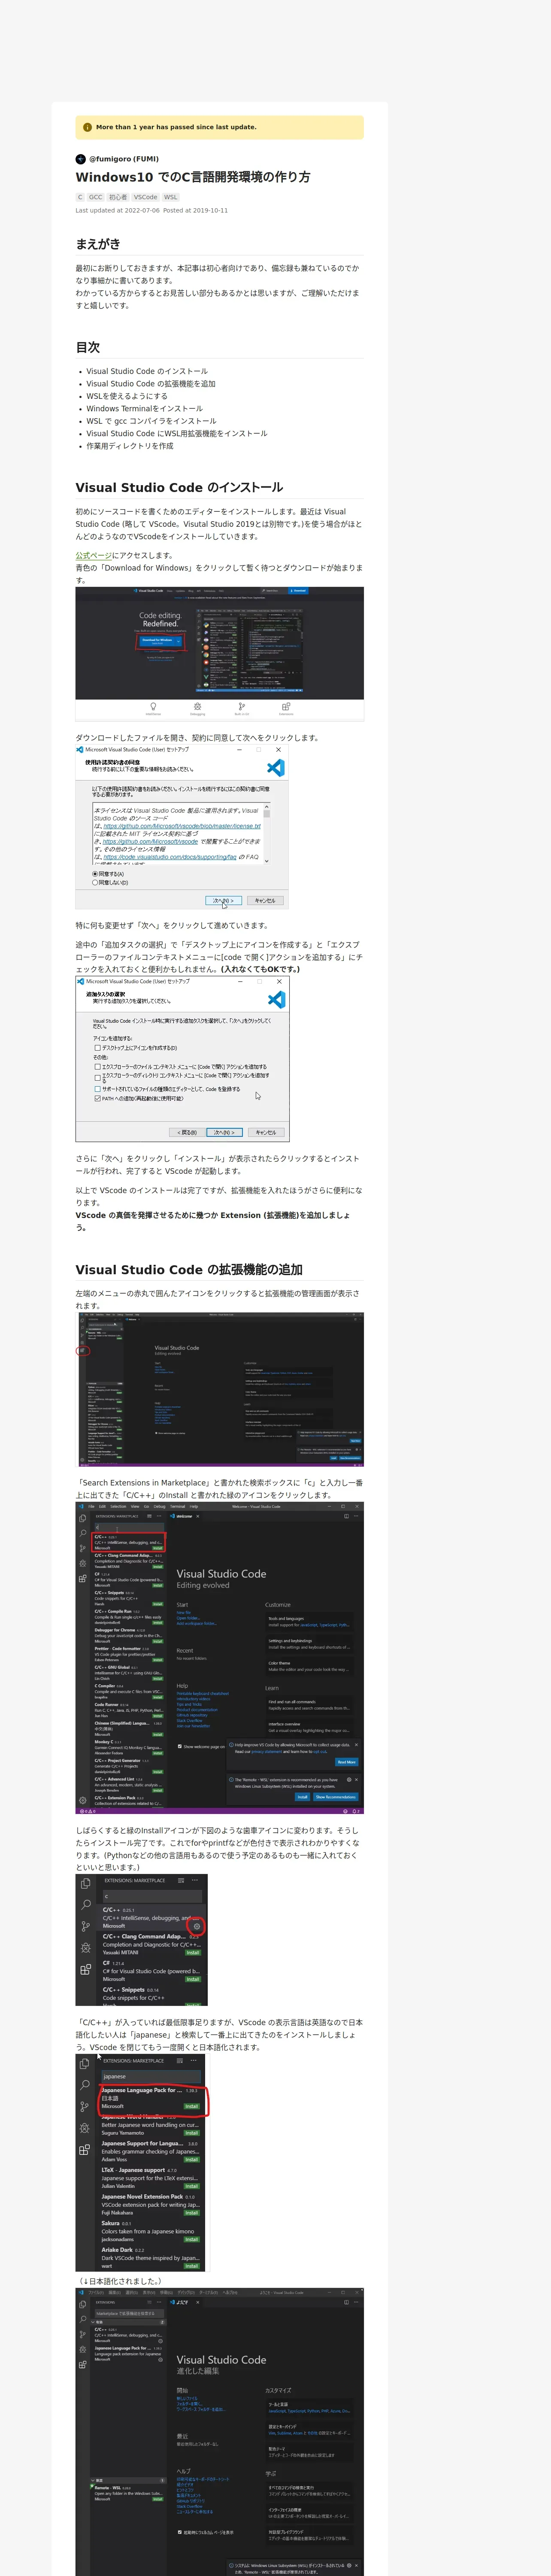Open the @fumigoro author profile link

pyautogui.click(x=124, y=159)
